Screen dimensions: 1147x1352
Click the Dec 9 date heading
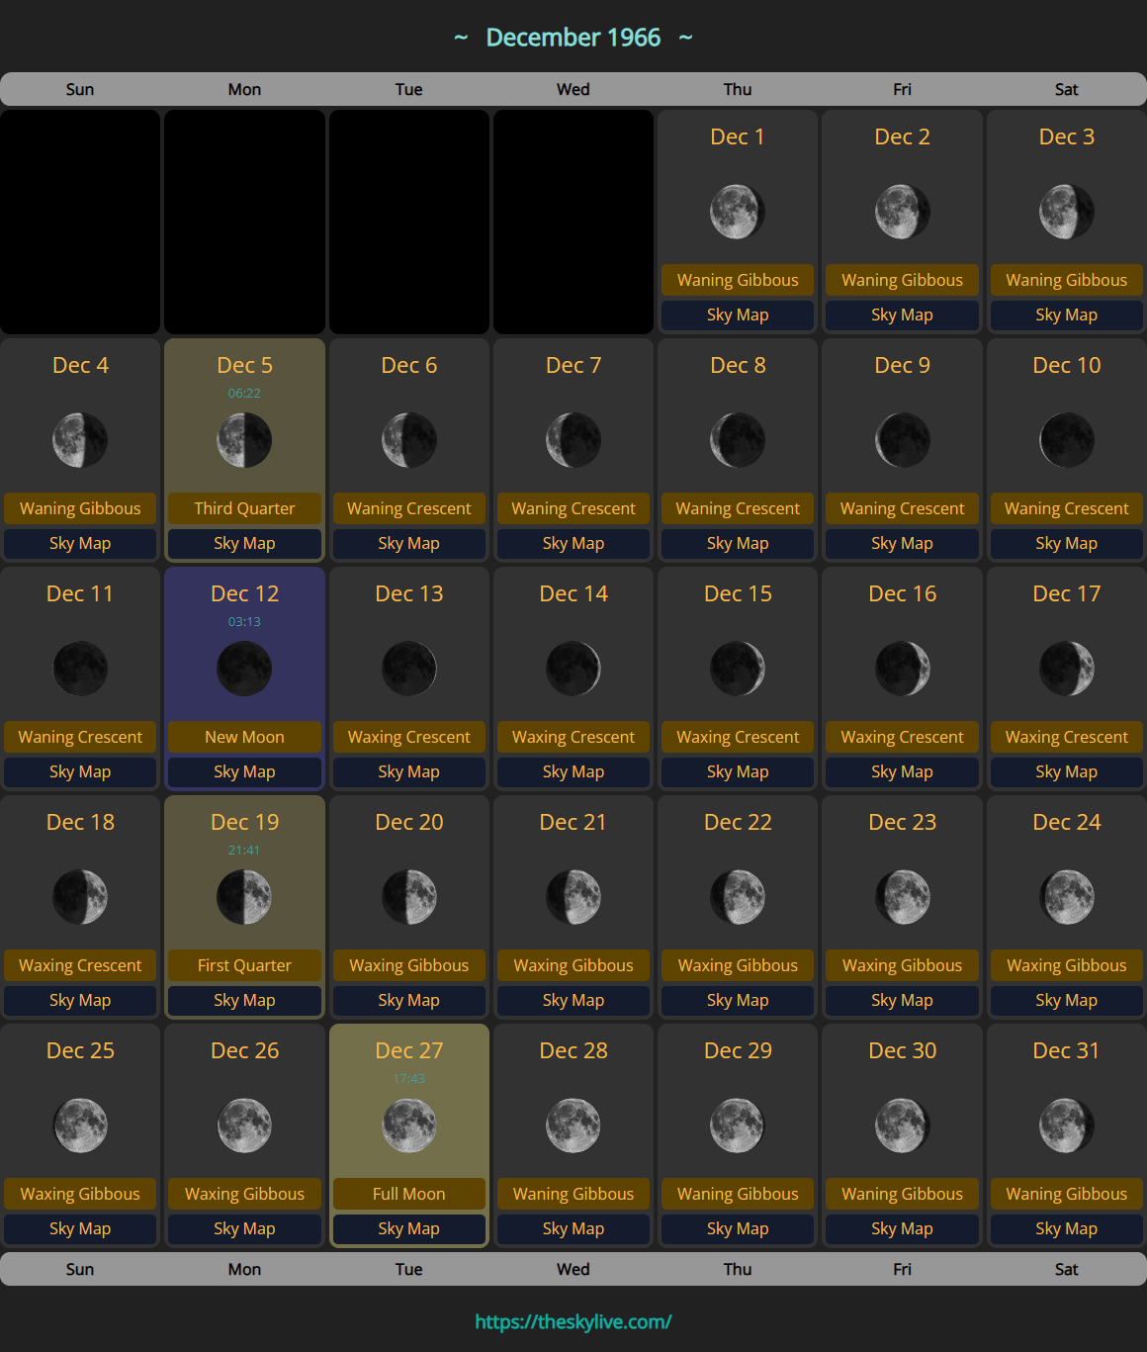point(903,365)
